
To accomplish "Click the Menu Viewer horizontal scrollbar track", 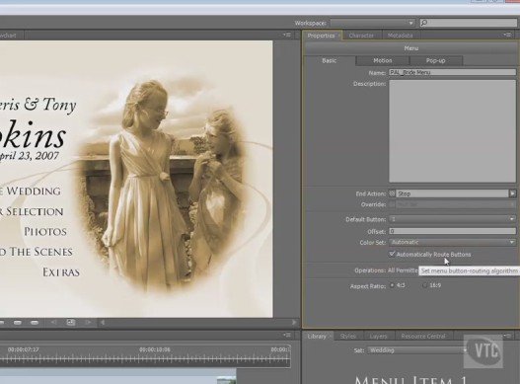I will coord(198,322).
